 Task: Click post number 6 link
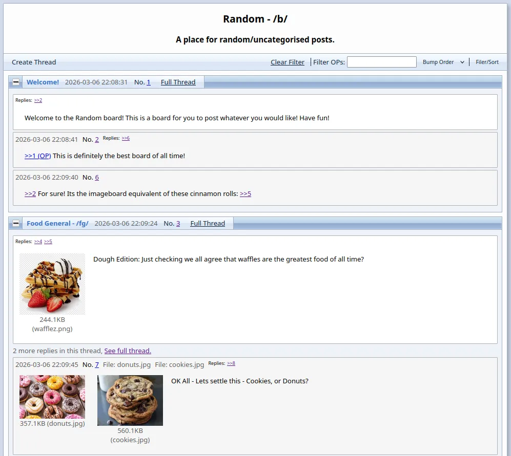(97, 178)
